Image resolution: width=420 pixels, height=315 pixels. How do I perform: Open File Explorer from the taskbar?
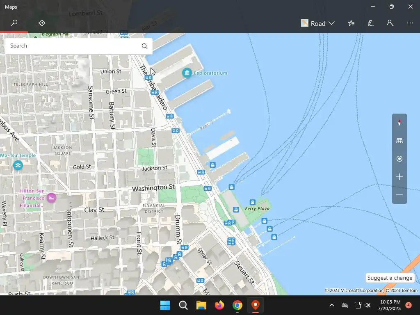coord(201,305)
